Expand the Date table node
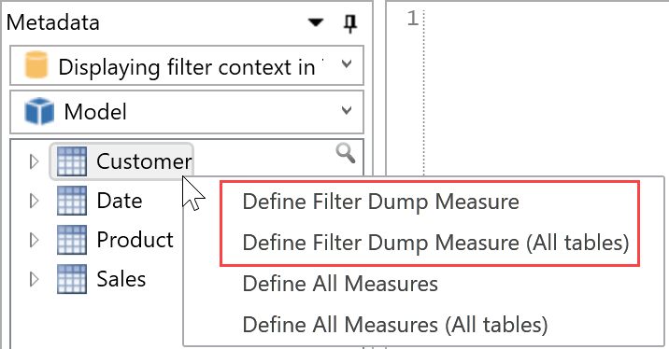 35,201
